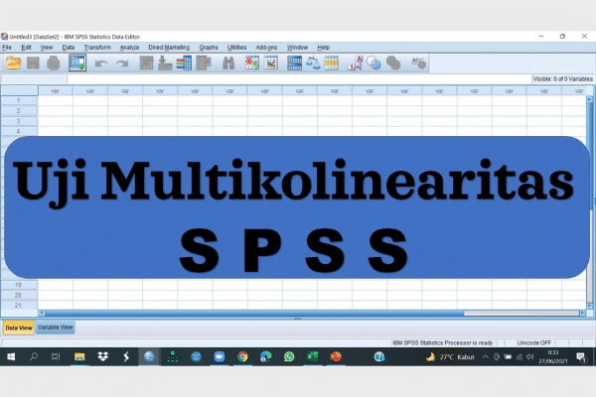
Task: Open Zoom from the taskbar
Action: (220, 356)
